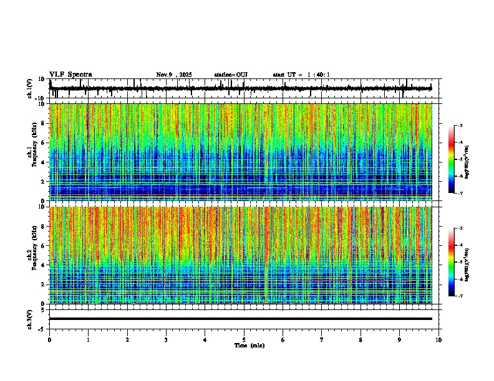Click the "-7" label on ch.1 color bar

(x=460, y=193)
